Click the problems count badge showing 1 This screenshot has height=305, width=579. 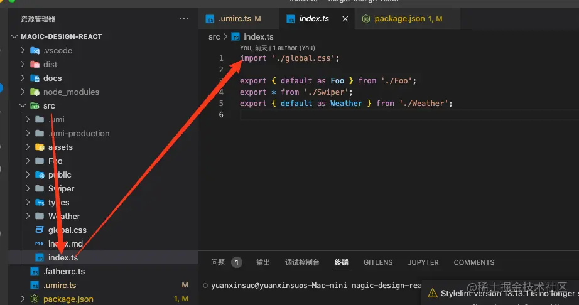pyautogui.click(x=237, y=262)
